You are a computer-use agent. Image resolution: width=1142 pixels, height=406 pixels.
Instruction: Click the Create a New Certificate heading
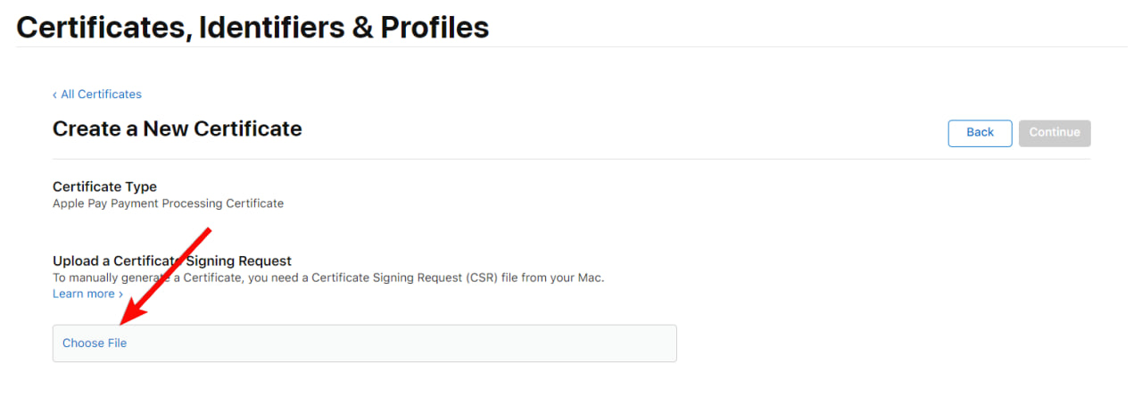click(177, 128)
